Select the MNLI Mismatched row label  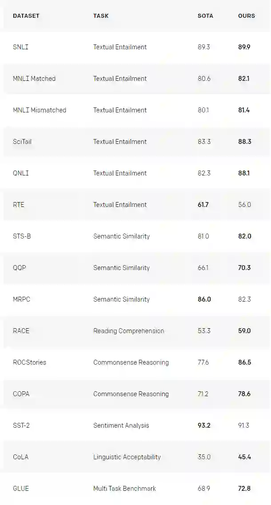(40, 110)
